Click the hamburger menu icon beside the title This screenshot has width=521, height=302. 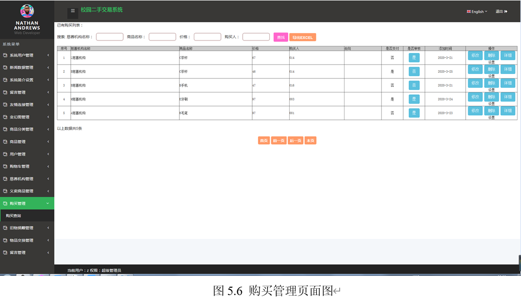pos(72,10)
